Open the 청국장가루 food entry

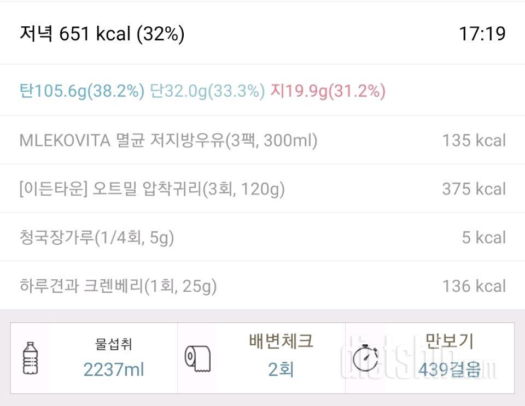point(96,238)
